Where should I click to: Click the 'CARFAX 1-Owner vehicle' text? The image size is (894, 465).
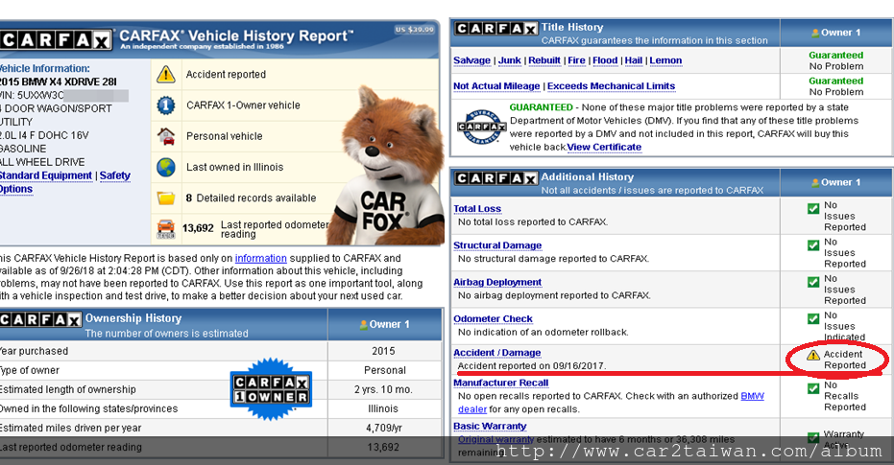[x=243, y=105]
